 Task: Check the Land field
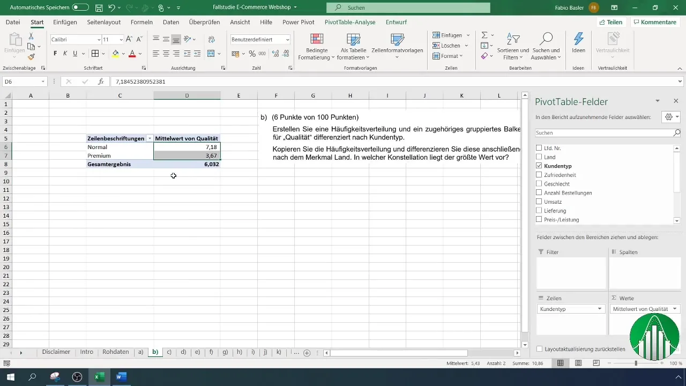tap(539, 157)
